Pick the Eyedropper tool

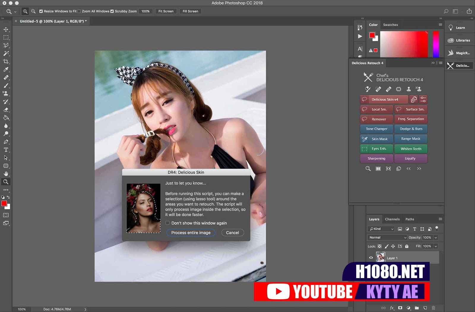pos(6,69)
